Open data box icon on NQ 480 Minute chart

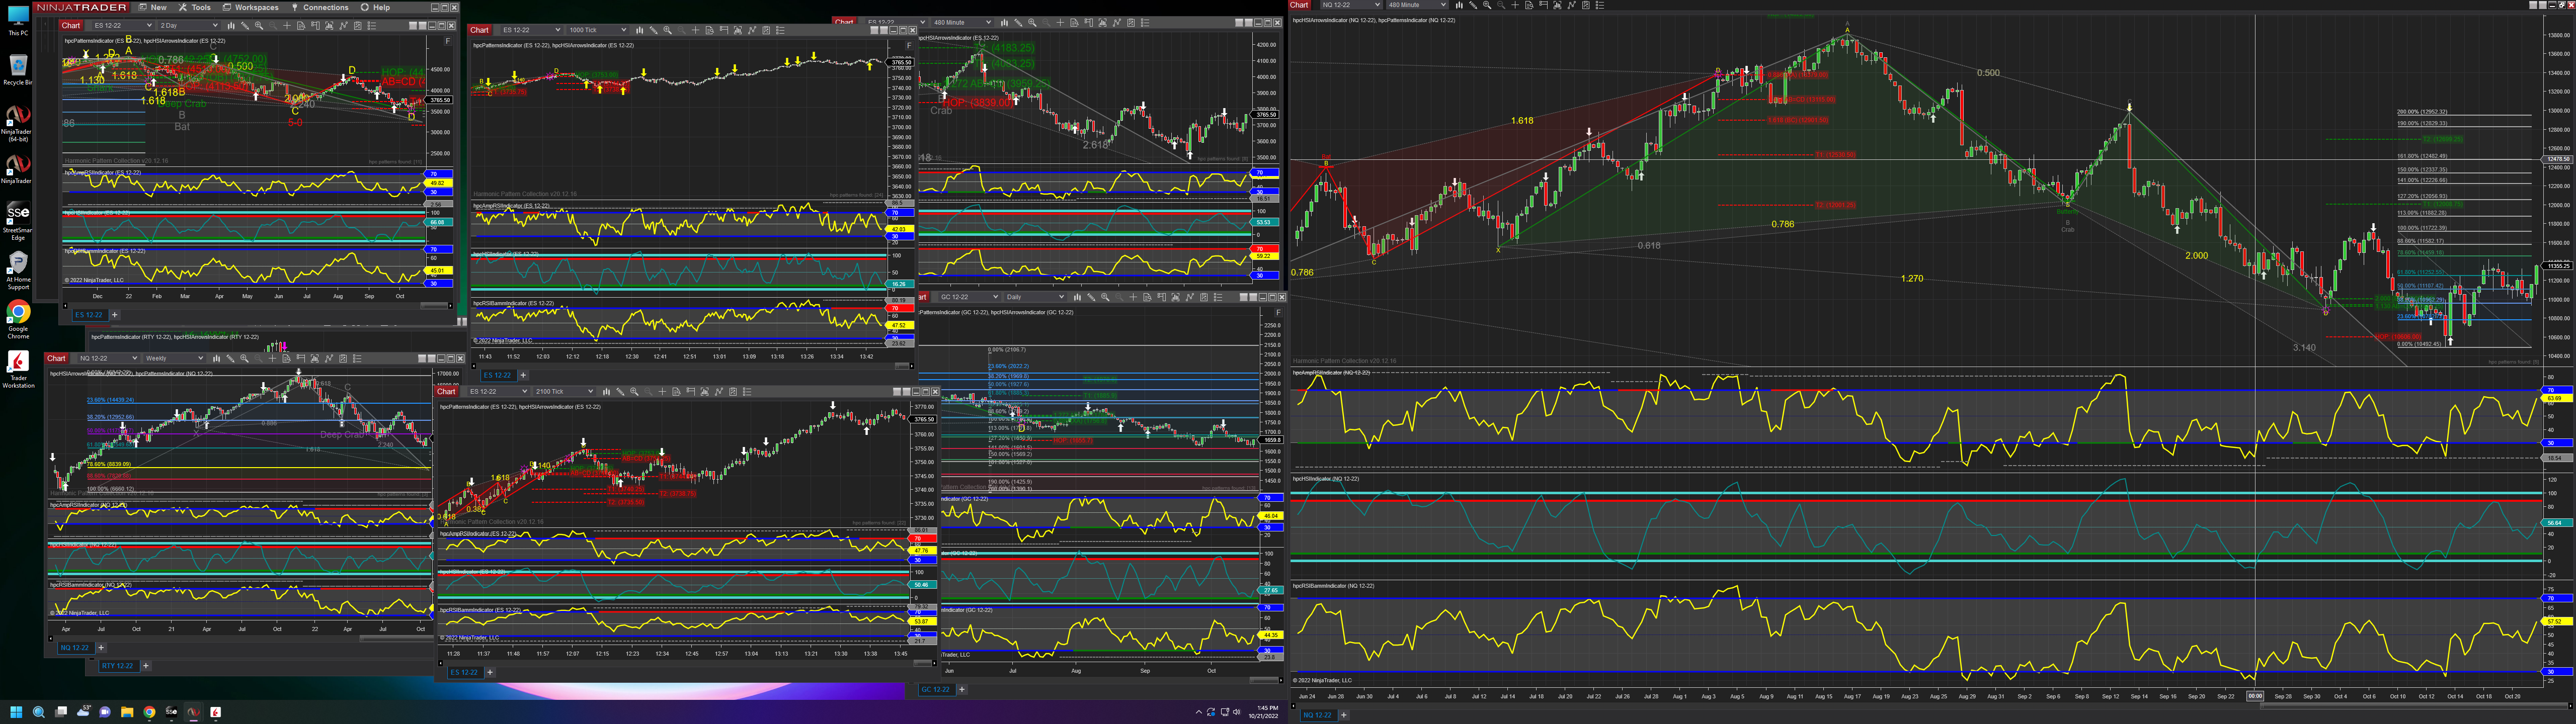coord(1529,5)
